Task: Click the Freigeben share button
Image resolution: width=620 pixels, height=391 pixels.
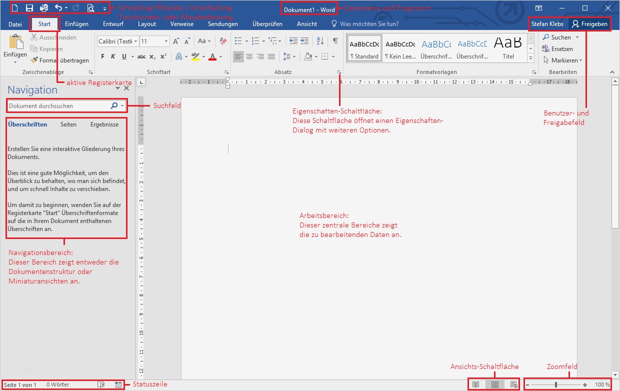Action: pyautogui.click(x=589, y=23)
